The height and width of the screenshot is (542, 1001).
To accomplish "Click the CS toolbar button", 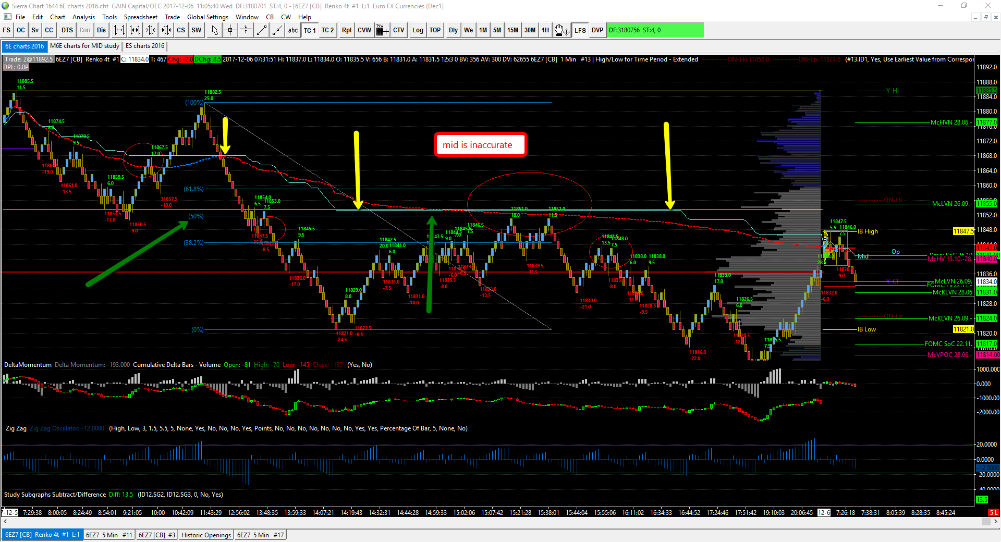I will coord(181,30).
